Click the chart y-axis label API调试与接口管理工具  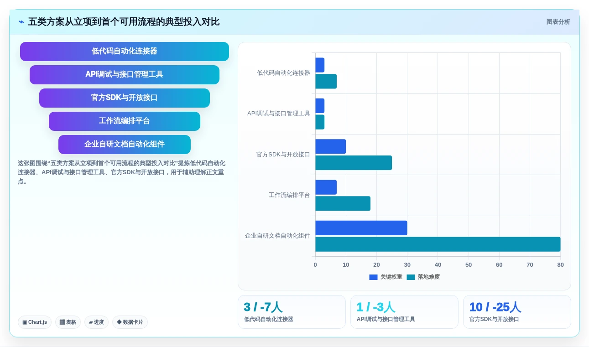click(x=279, y=114)
